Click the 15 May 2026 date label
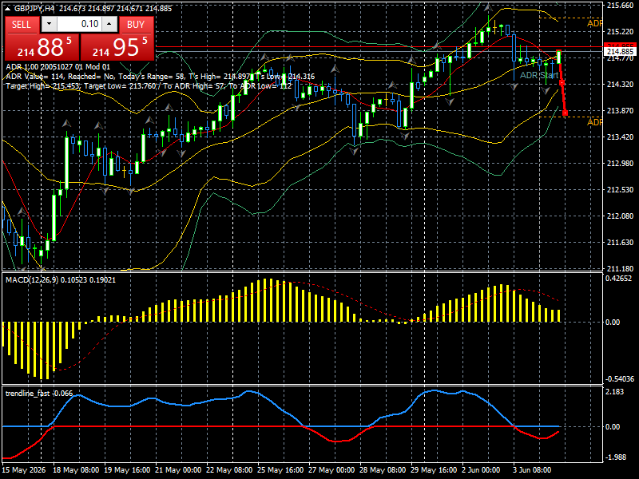The width and height of the screenshot is (639, 479). [23, 469]
